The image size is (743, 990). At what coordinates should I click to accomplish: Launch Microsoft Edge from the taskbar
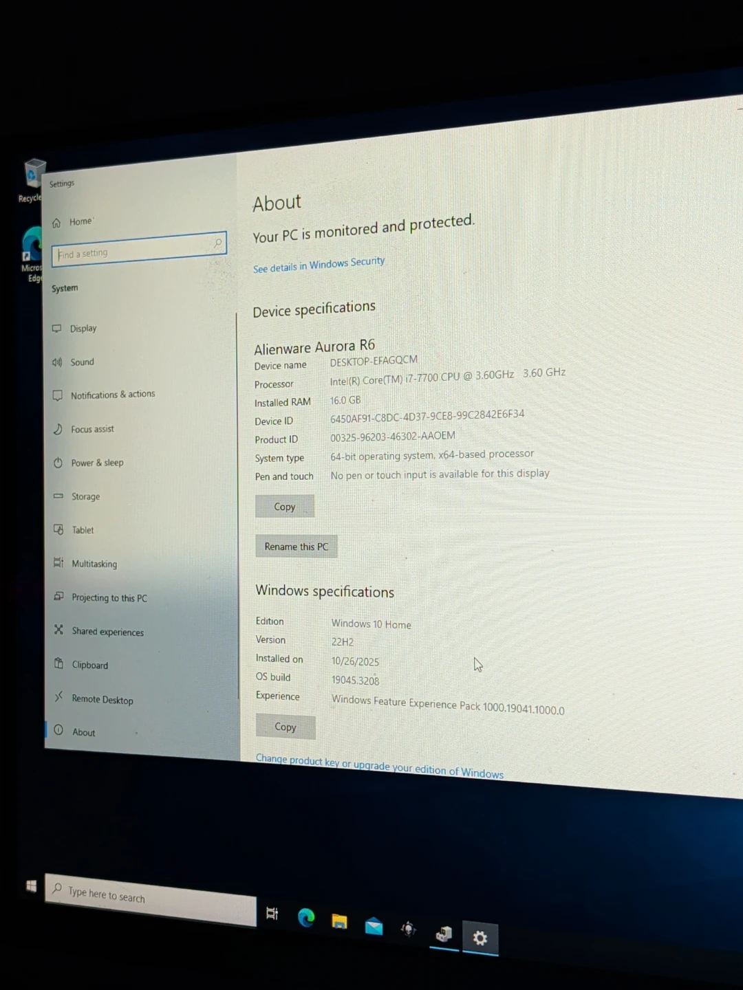point(306,918)
